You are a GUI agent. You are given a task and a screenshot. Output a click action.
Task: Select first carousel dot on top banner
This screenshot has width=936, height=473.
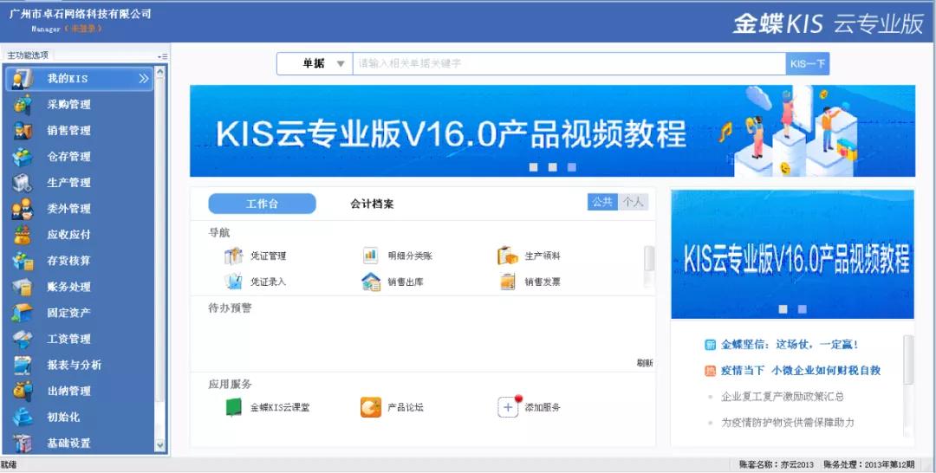pos(534,167)
